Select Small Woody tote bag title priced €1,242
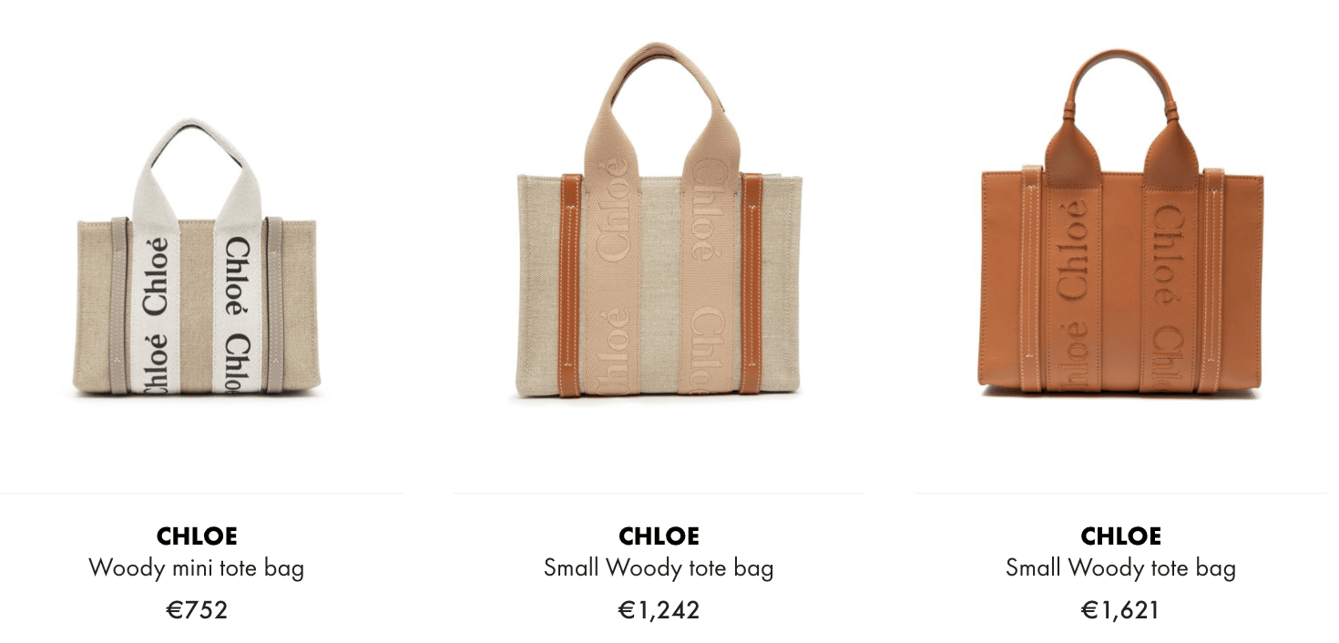 point(659,568)
